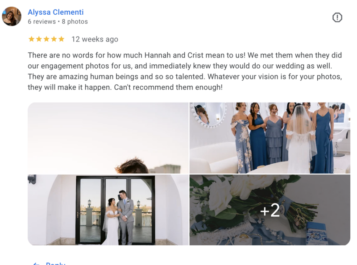Click the Alyssa Clementi name link
This screenshot has height=265, width=357.
[56, 12]
